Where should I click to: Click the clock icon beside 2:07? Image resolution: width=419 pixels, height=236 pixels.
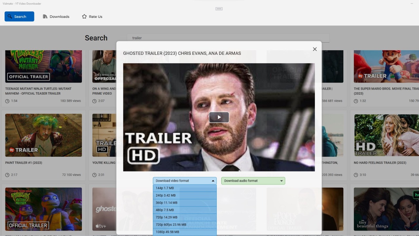94,101
